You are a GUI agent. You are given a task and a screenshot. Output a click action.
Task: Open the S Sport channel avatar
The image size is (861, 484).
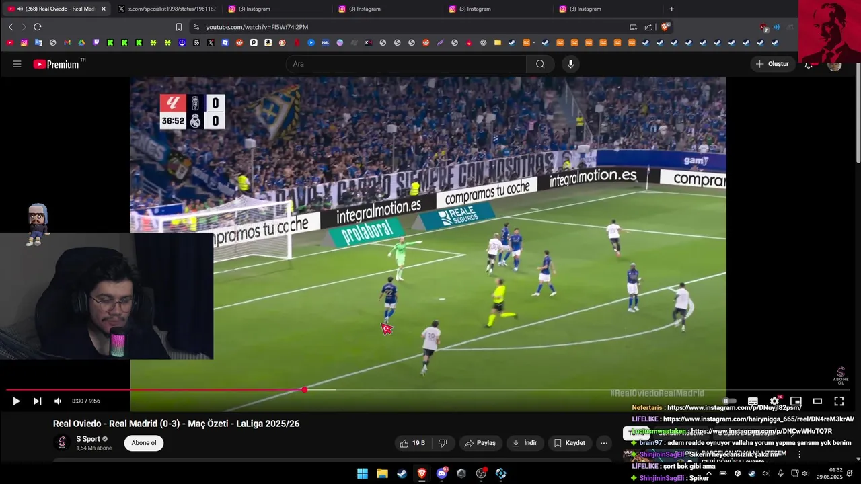coord(62,443)
